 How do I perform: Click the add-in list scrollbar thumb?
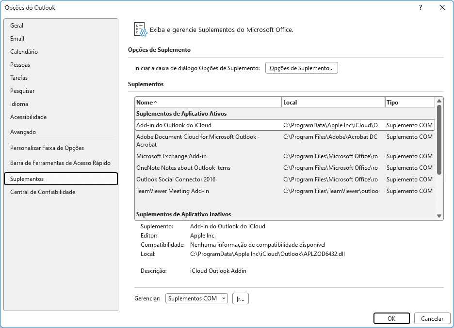pyautogui.click(x=439, y=140)
